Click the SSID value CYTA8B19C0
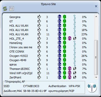 pyautogui.click(x=31, y=86)
